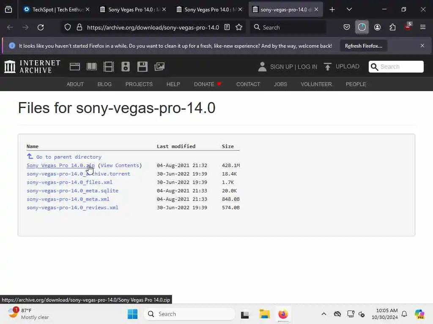The height and width of the screenshot is (324, 433).
Task: Open the HELP menu item
Action: click(173, 84)
